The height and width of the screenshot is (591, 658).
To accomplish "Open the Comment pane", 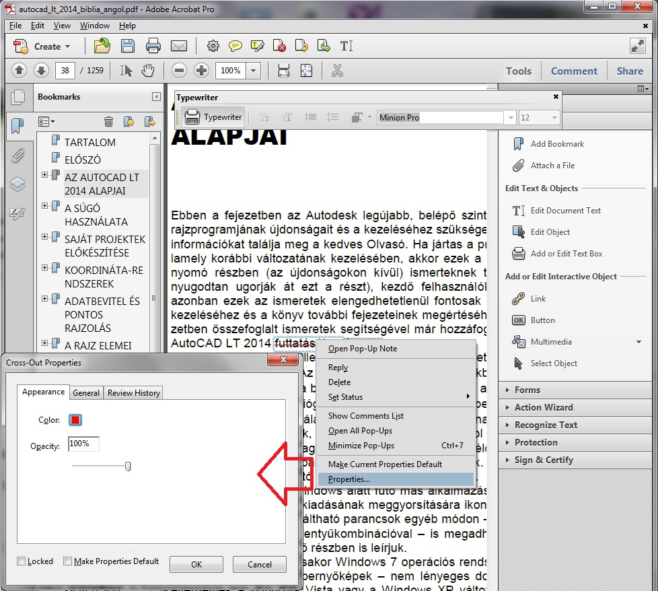I will click(x=574, y=71).
